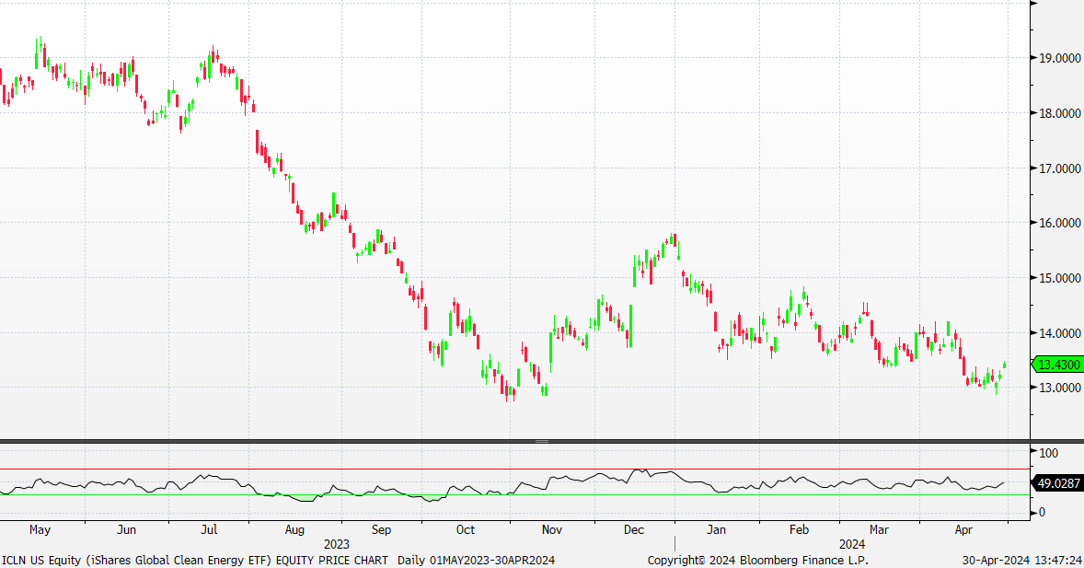The width and height of the screenshot is (1084, 568).
Task: Click the Jun month label
Action: point(126,530)
